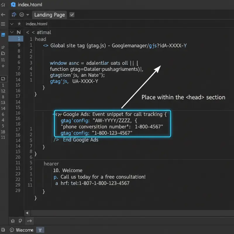The width and height of the screenshot is (234, 234).
Task: Click the circled lines icon beside Landing Page
Action: (x=21, y=15)
